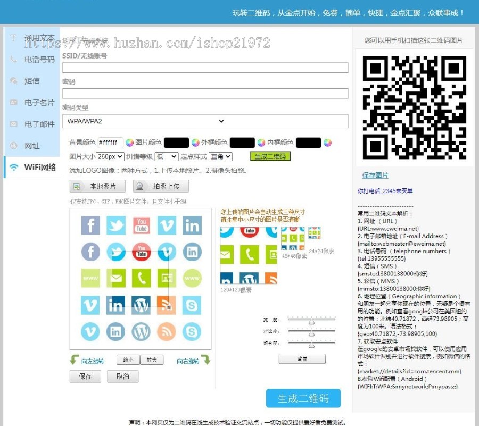Select the 短信 tab
479x426 pixels.
coord(32,81)
